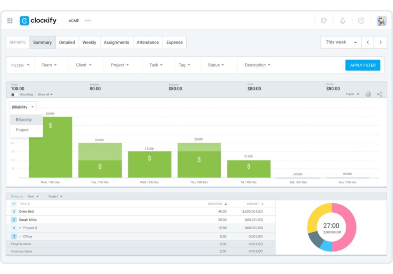This screenshot has height=274, width=393.
Task: Toggle the Rounding switch
Action: pyautogui.click(x=14, y=94)
